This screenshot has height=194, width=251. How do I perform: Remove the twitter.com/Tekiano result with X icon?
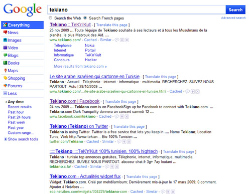point(129,142)
